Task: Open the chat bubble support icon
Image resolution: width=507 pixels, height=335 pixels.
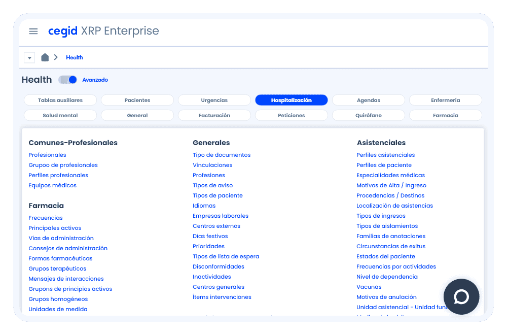Action: [x=461, y=297]
